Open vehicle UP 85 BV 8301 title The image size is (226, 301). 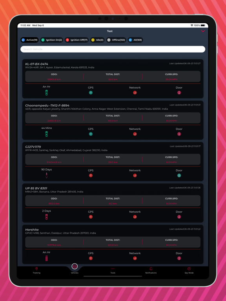36,188
